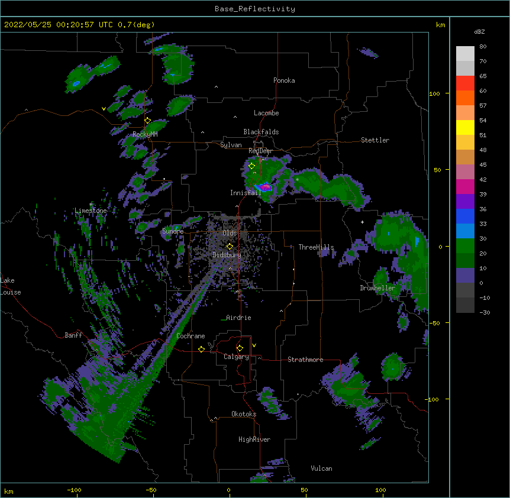Select the bright yellow swatch in the legend
Viewport: 510px width, 498px height.
pyautogui.click(x=465, y=127)
